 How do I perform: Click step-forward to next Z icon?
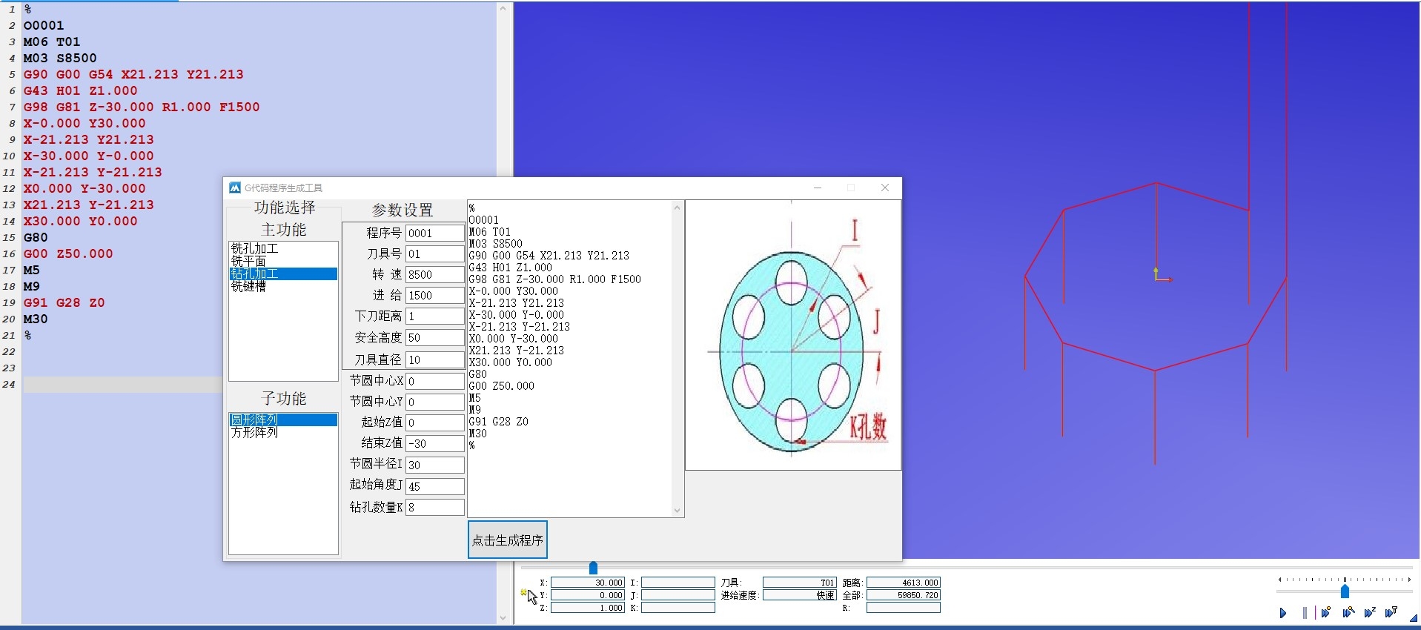coord(1370,613)
